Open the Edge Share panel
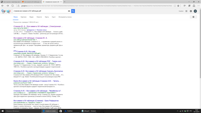 click(x=194, y=6)
